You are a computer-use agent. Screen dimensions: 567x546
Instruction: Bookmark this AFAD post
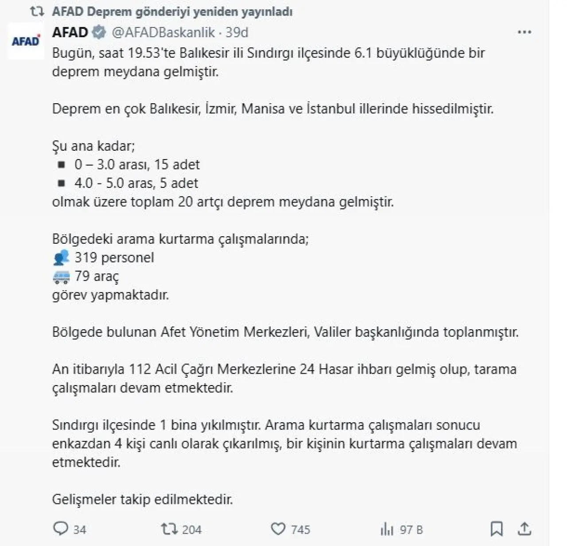[497, 529]
